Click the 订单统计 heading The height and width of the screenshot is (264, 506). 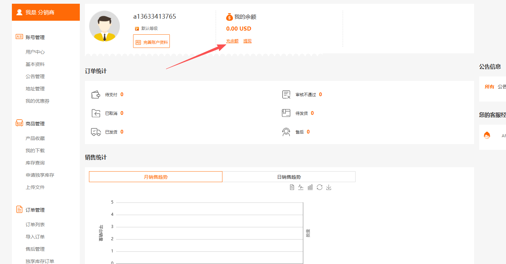[x=96, y=71]
